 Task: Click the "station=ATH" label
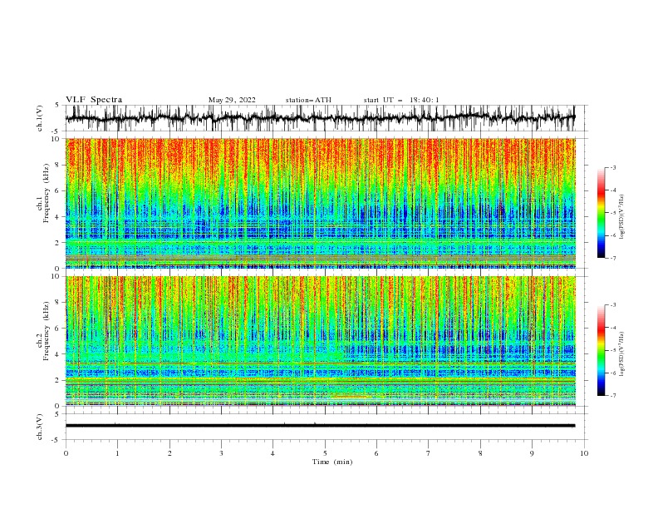[x=308, y=100]
